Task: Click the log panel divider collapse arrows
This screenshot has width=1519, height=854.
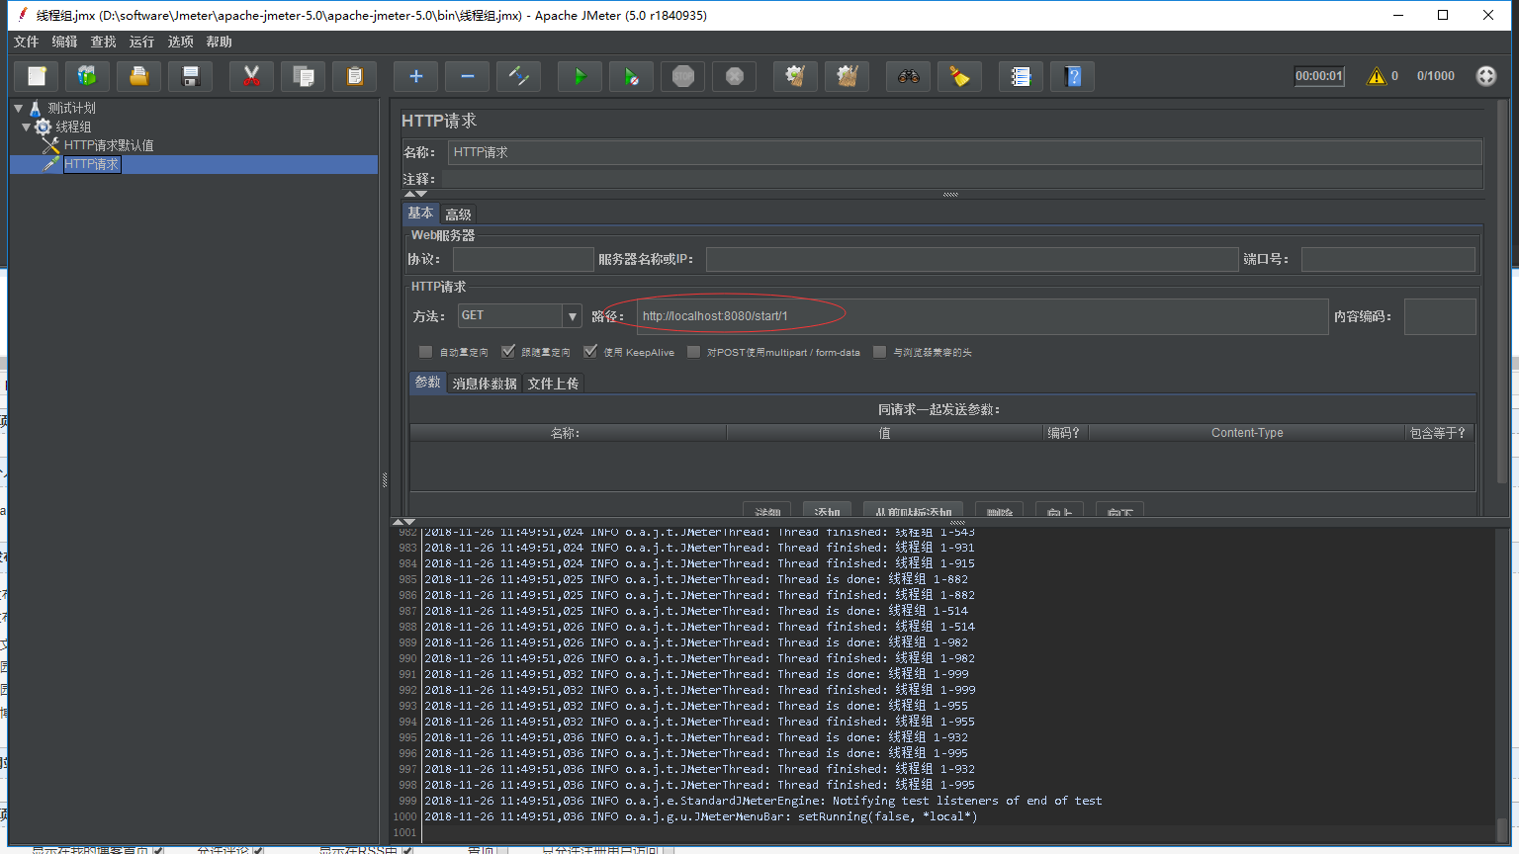Action: [403, 521]
